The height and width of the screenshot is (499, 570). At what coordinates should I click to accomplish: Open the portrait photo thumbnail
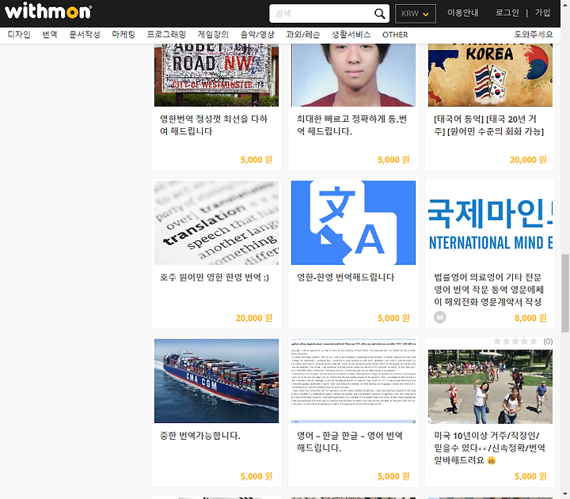click(x=353, y=75)
